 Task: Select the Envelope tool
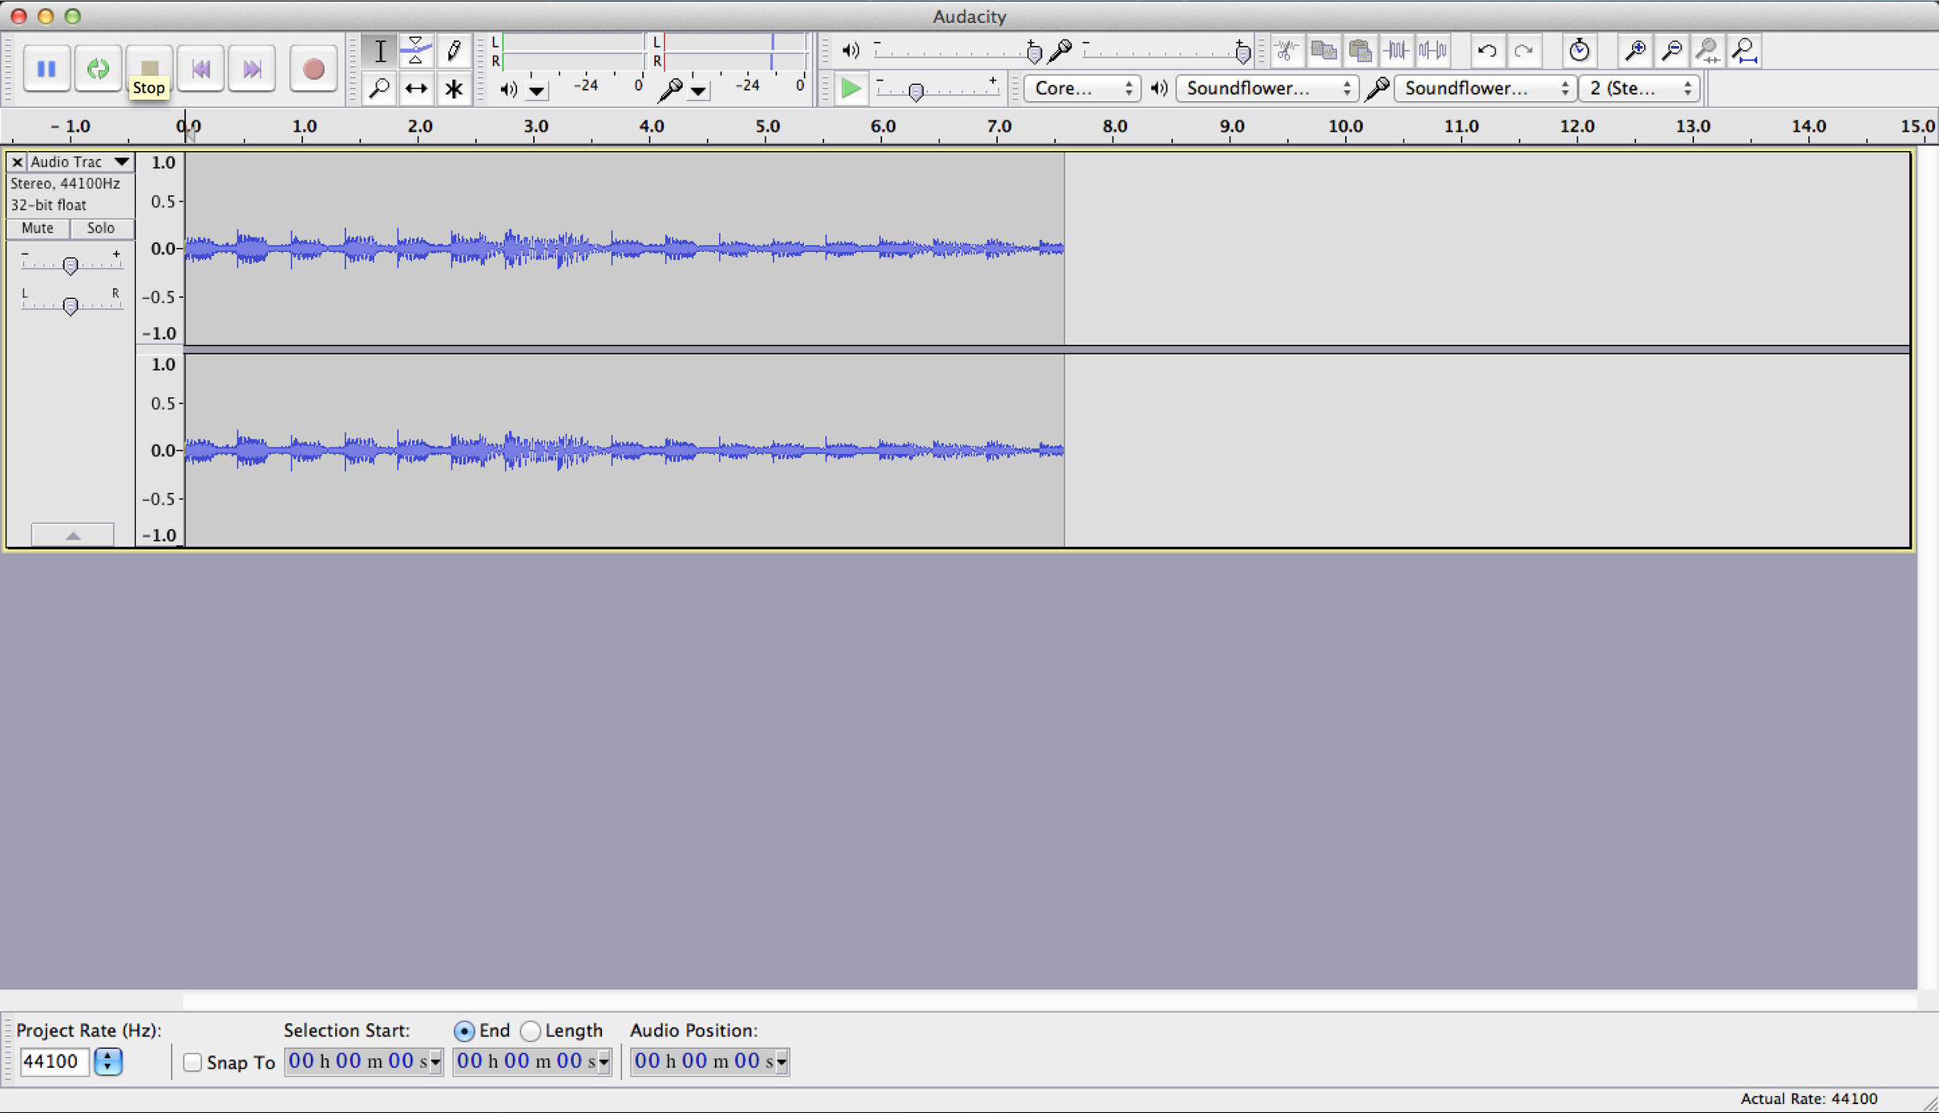416,50
